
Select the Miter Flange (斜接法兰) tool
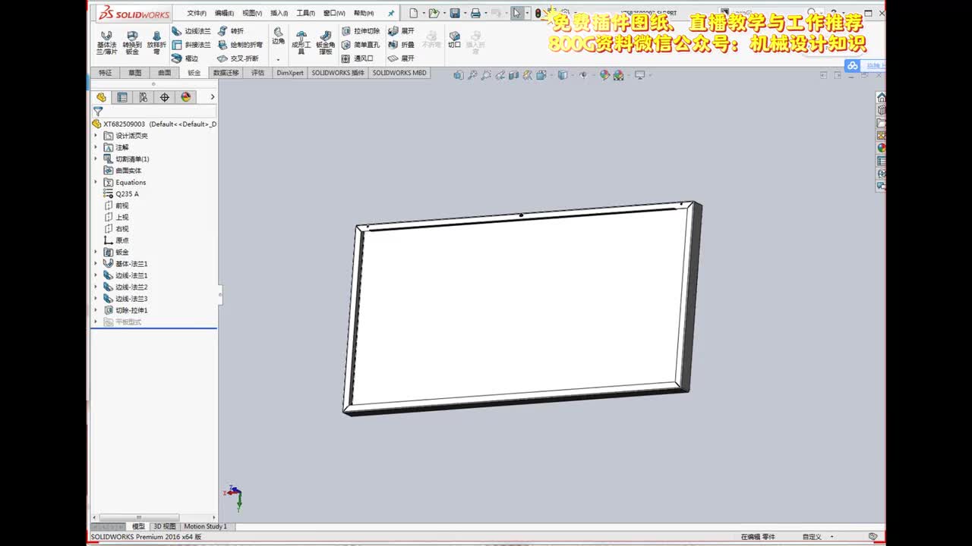191,45
